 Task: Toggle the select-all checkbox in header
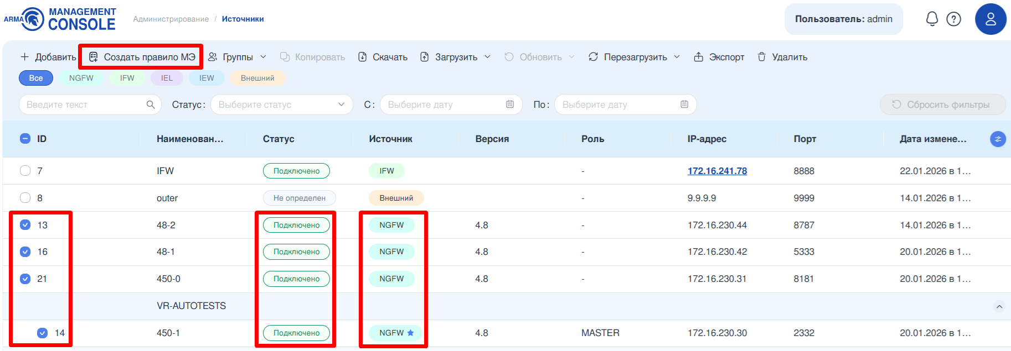(25, 139)
